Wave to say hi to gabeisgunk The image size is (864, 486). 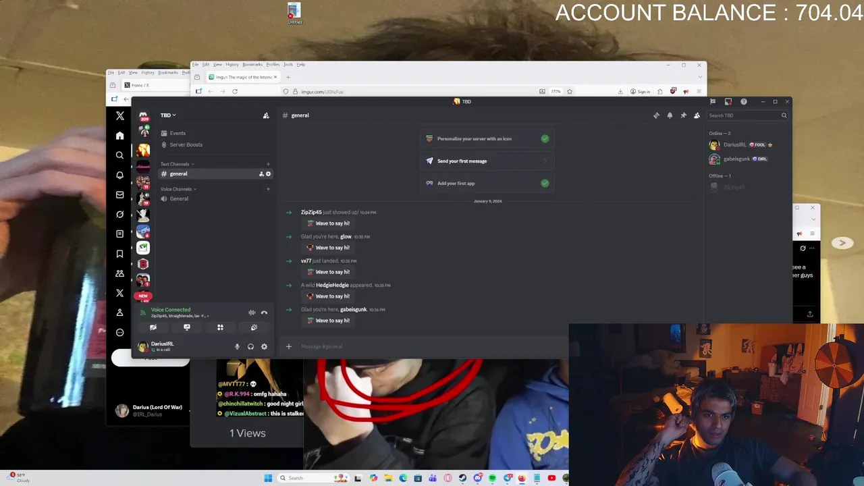pos(328,321)
